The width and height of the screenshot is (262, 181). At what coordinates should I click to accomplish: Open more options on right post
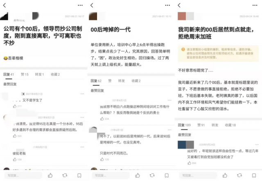255,5
